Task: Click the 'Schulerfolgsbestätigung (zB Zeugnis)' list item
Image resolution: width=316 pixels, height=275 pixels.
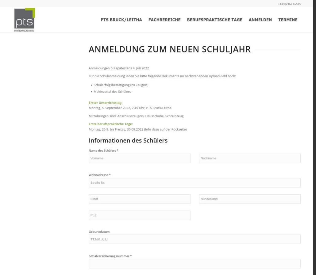Action: coord(121,85)
